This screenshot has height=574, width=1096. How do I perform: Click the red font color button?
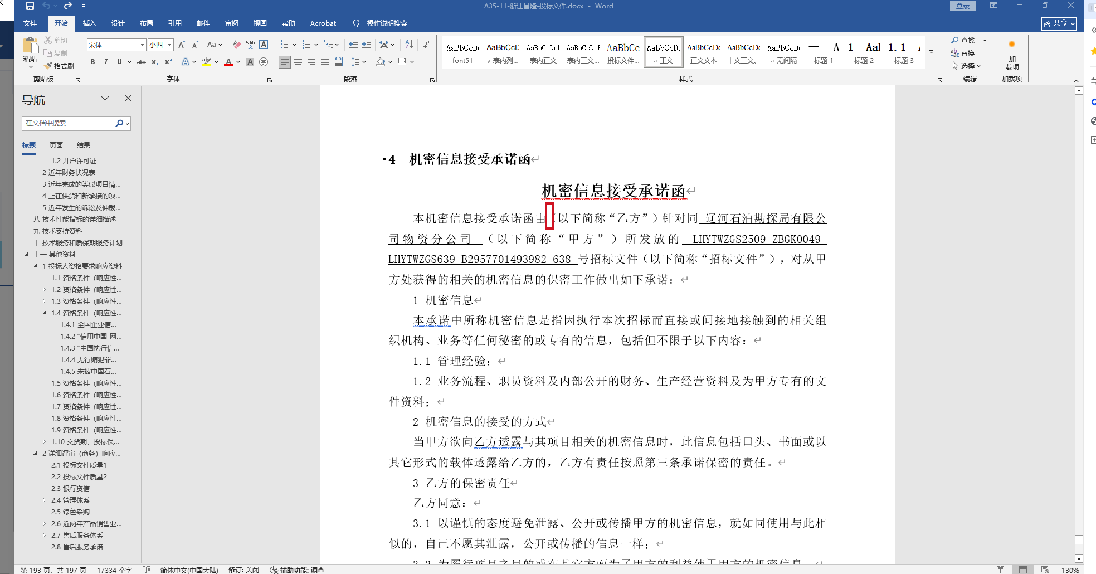228,62
